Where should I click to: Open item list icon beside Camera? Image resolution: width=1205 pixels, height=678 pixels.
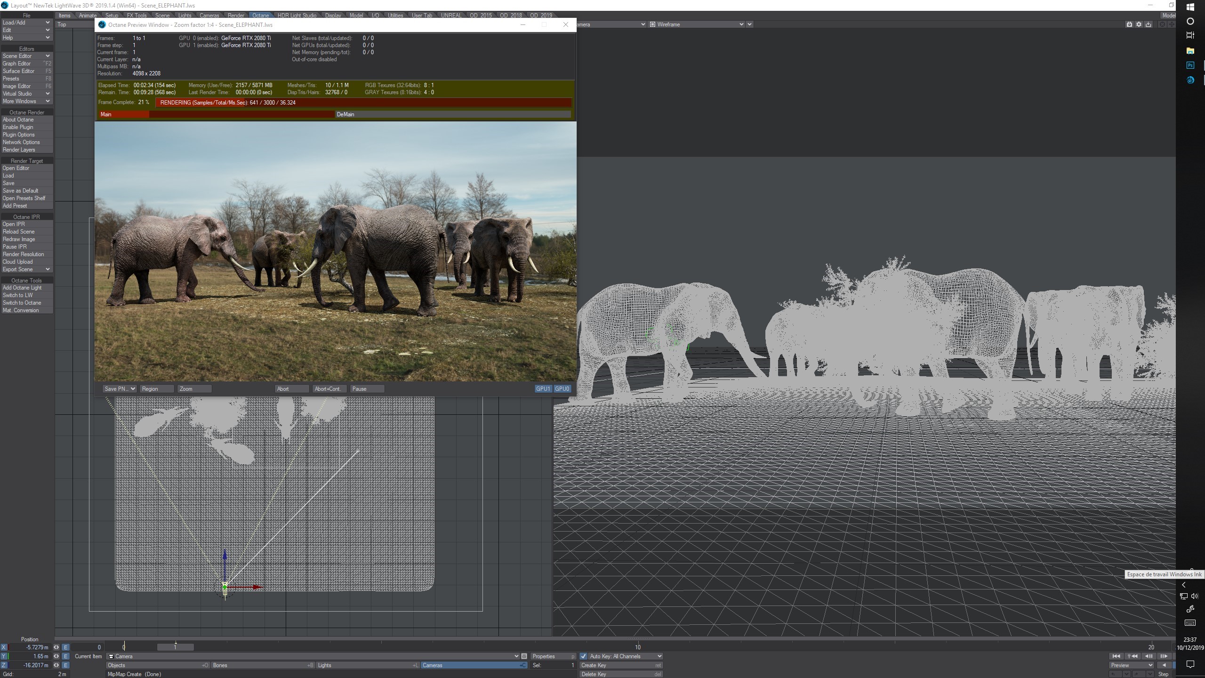click(x=524, y=656)
